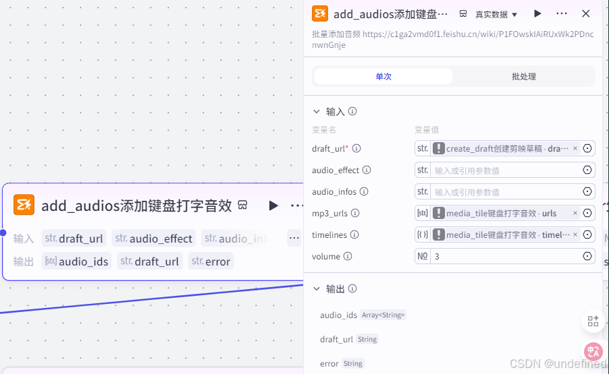This screenshot has width=609, height=374.
Task: Select the 单次 tab
Action: click(383, 76)
